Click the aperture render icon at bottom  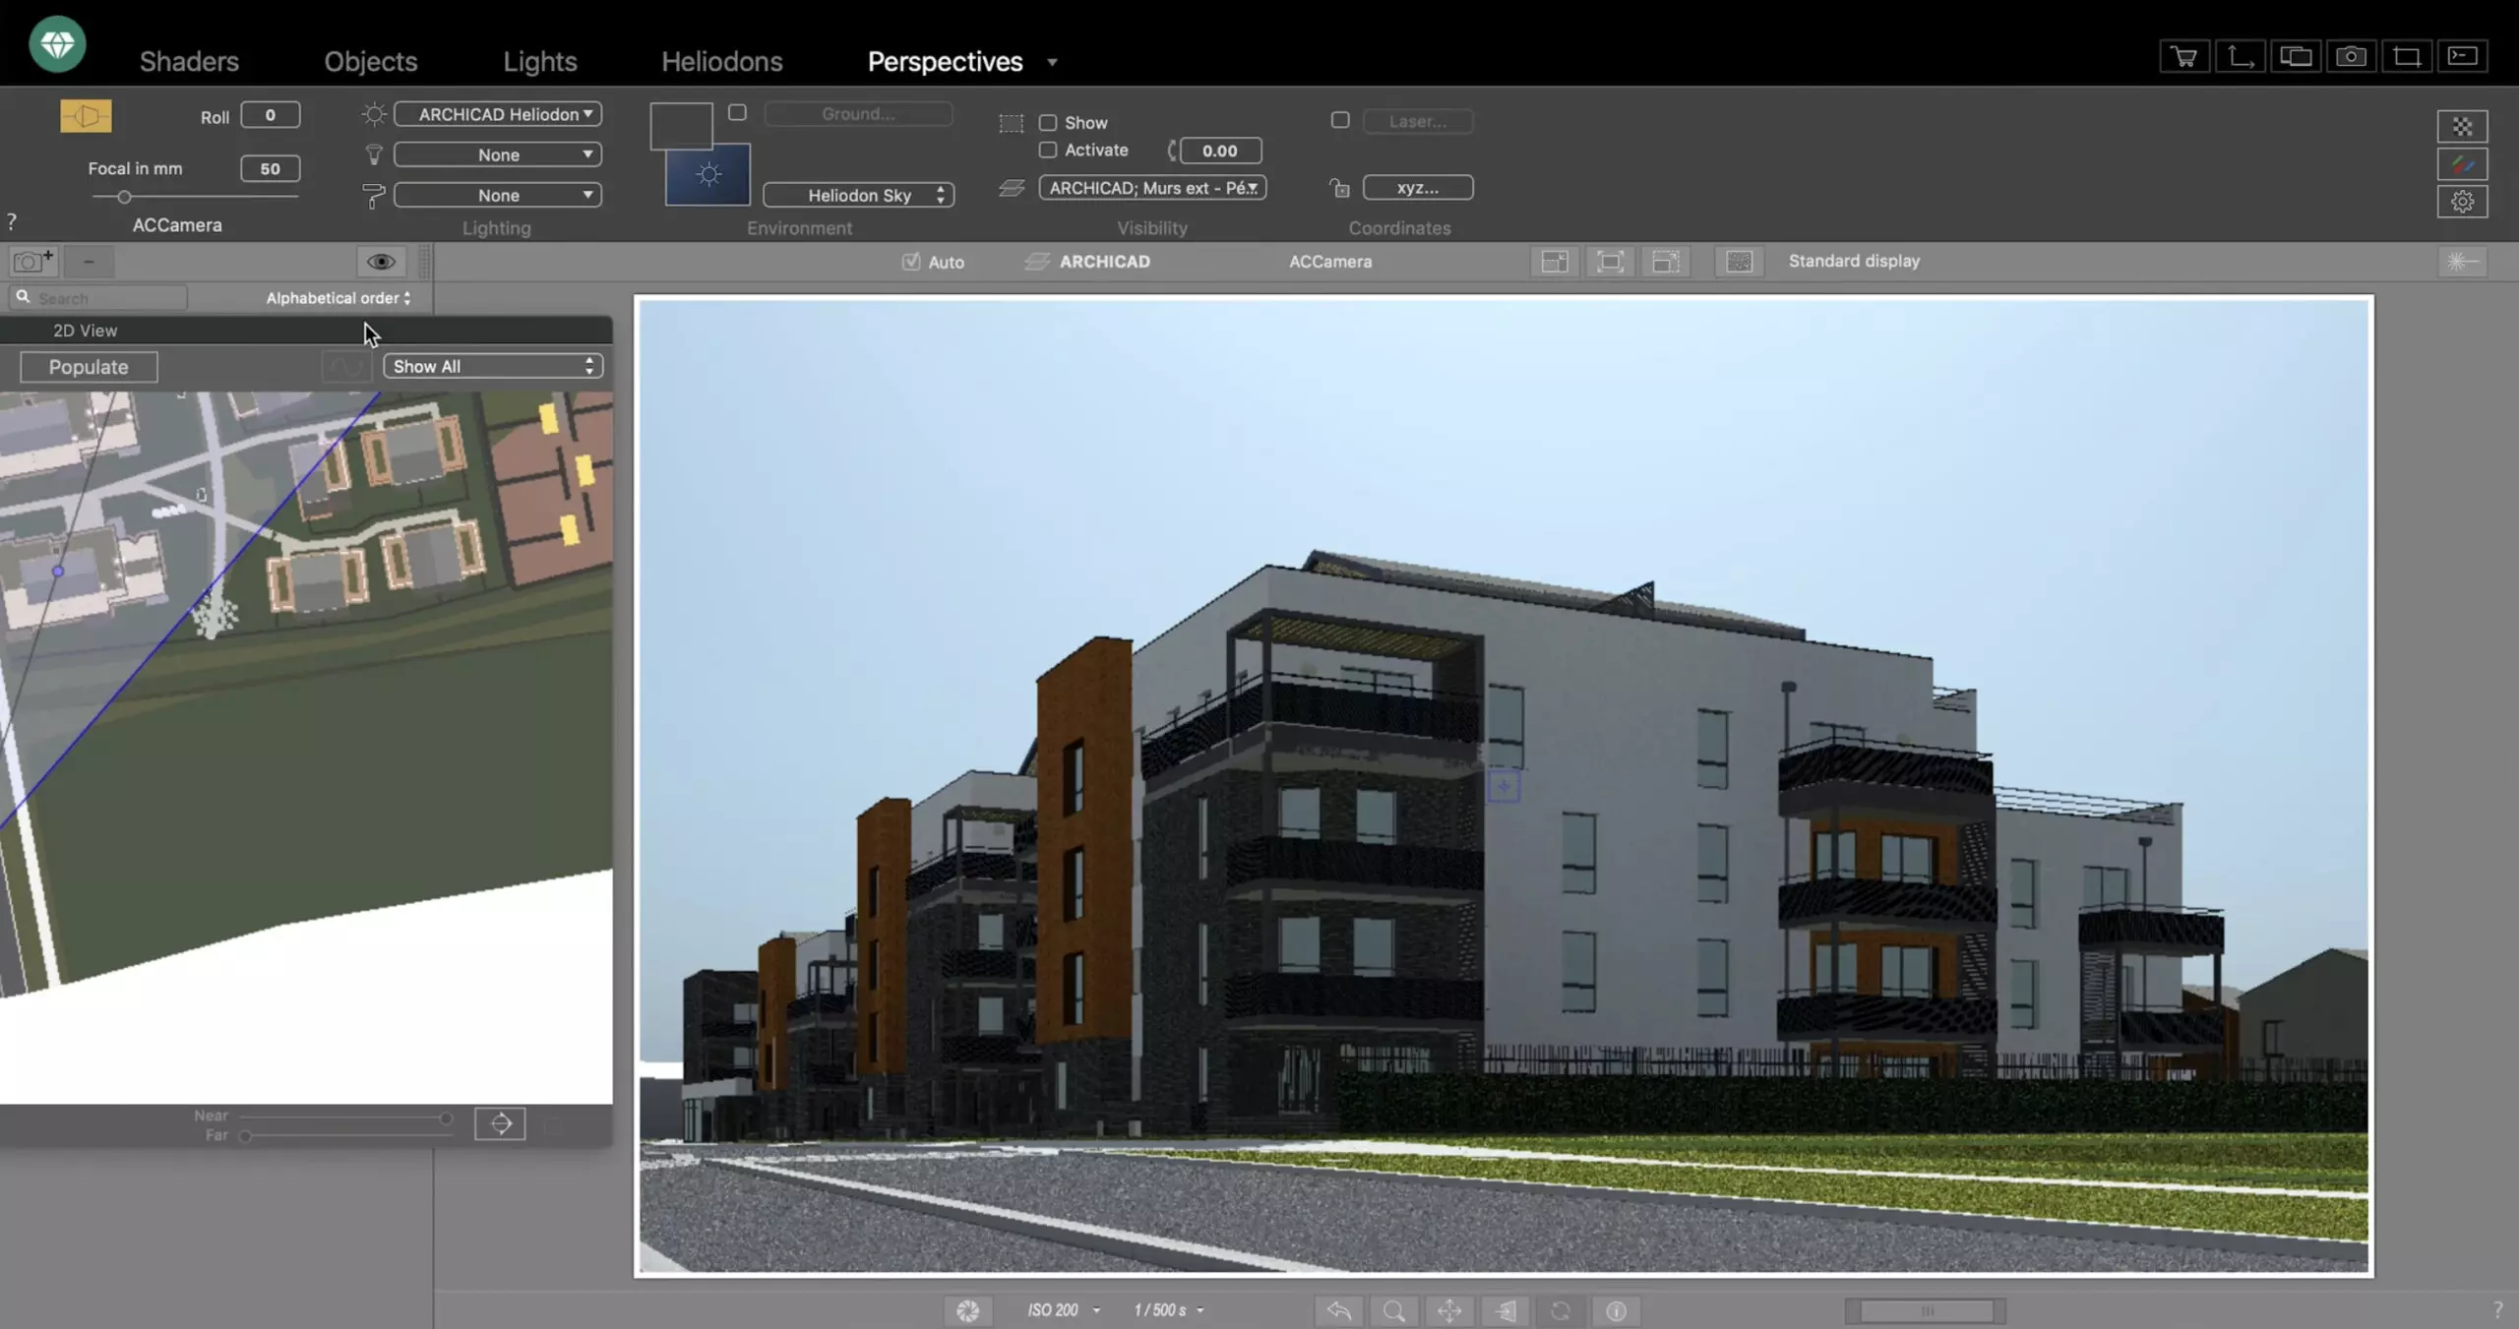tap(968, 1310)
